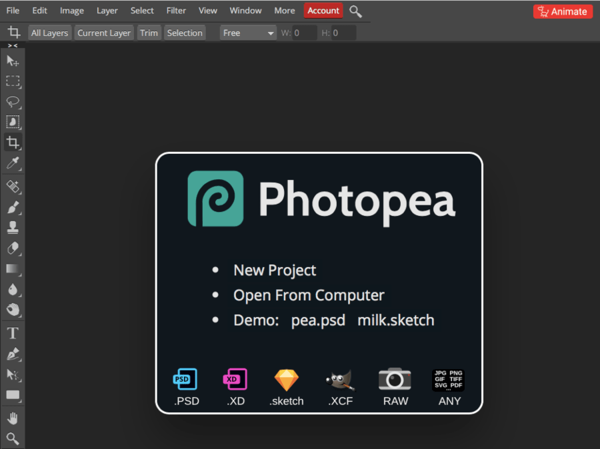Select the Move tool
Viewport: 600px width, 449px height.
13,61
